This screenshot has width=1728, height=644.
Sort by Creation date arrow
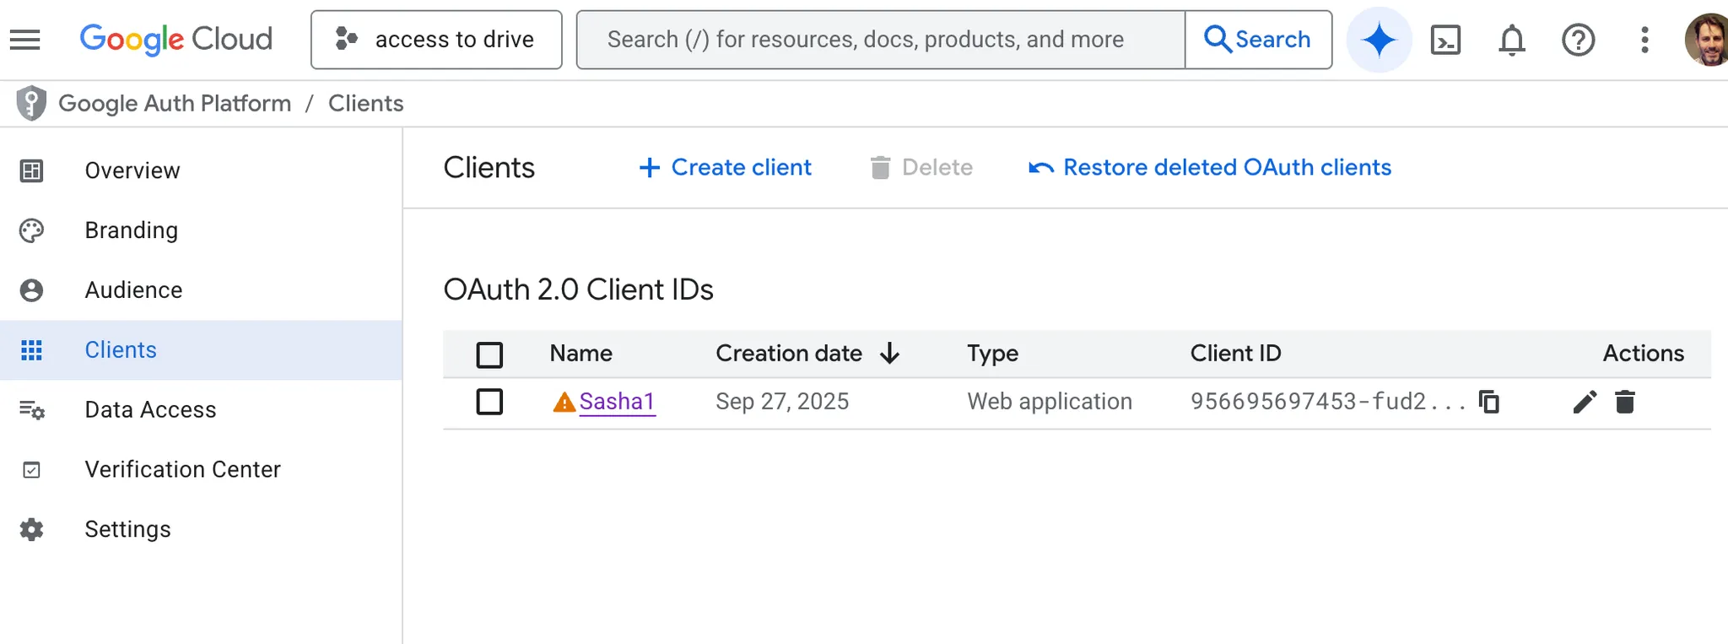point(889,354)
